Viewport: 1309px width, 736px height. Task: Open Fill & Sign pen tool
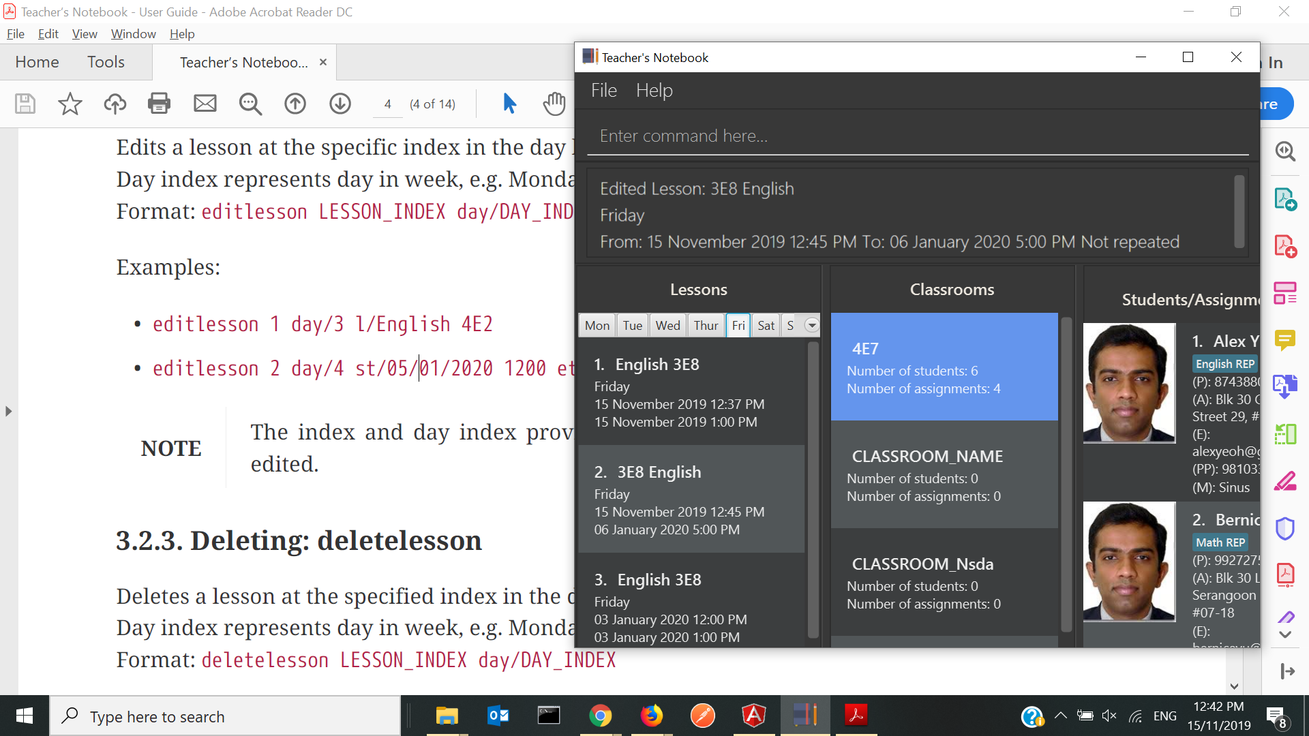point(1285,481)
